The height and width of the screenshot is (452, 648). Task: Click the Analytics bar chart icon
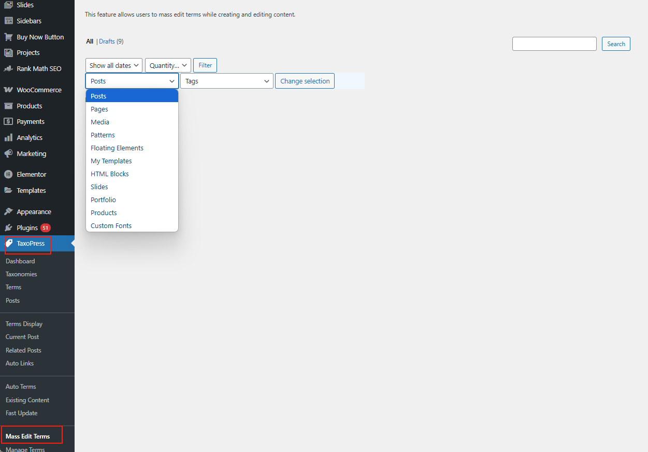tap(8, 138)
